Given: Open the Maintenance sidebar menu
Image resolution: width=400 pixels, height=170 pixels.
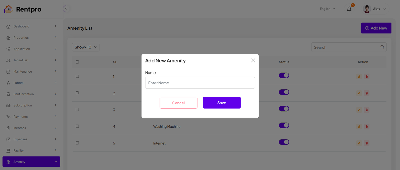Looking at the screenshot, I should (31, 72).
